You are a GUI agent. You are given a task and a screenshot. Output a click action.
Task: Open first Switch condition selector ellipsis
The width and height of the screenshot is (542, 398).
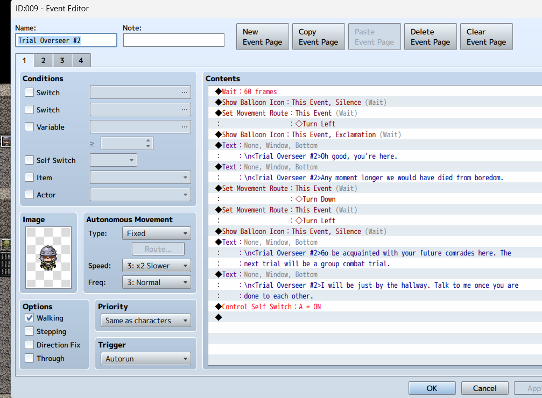click(x=185, y=93)
